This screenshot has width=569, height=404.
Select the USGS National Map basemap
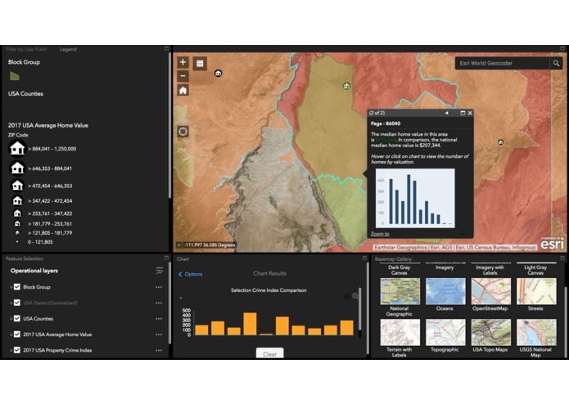pyautogui.click(x=536, y=332)
